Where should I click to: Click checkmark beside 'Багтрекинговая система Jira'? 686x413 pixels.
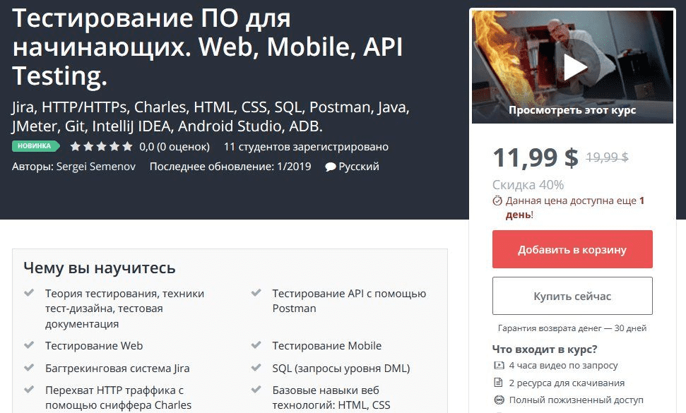[29, 368]
